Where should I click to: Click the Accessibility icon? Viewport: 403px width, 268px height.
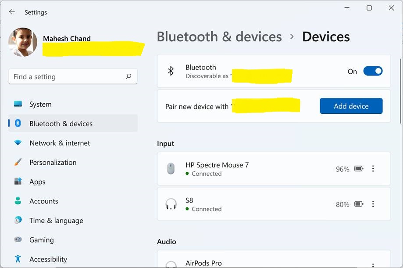18,259
